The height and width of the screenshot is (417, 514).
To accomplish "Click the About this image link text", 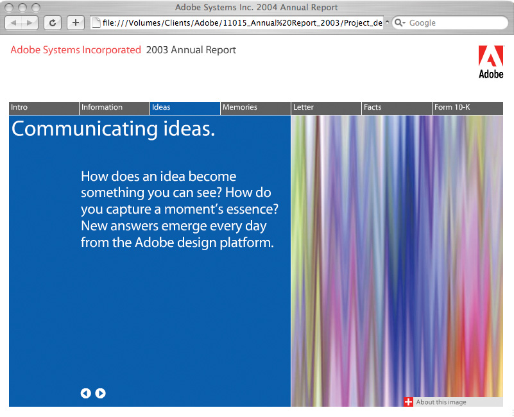I will click(441, 402).
